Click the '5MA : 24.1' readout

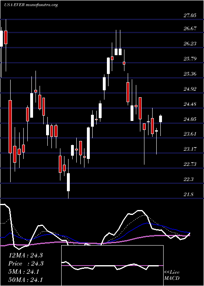[x=24, y=272]
